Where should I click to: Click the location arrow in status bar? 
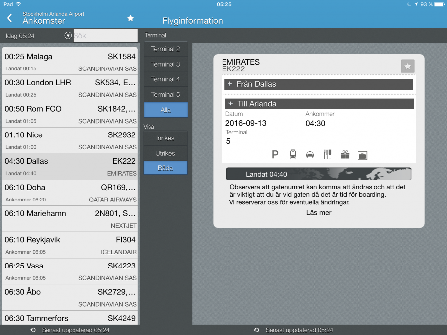(416, 4)
